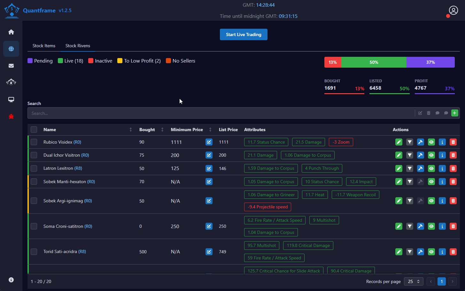Show info for Dual Ichor Visitron riven
This screenshot has height=291, width=465.
pos(442,155)
